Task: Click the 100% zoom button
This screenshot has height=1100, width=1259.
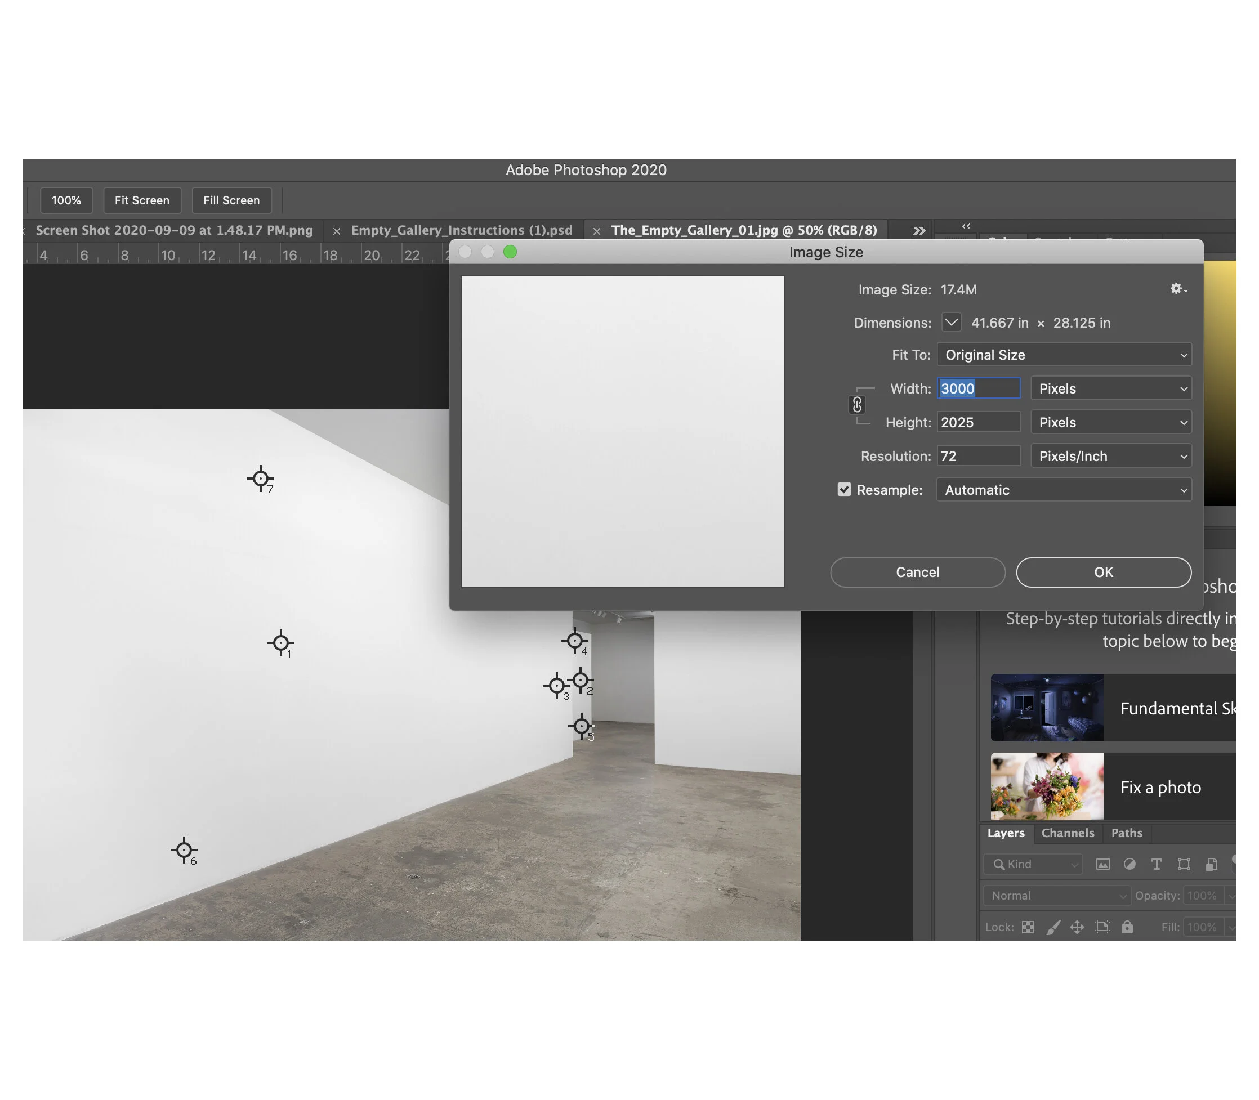Action: click(66, 200)
